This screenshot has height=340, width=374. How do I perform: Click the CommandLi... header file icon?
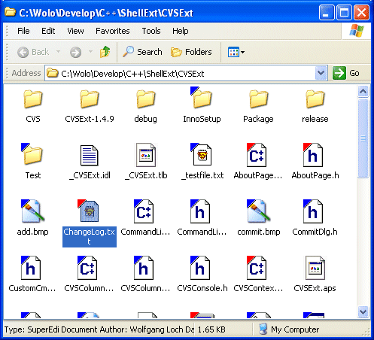pos(200,211)
